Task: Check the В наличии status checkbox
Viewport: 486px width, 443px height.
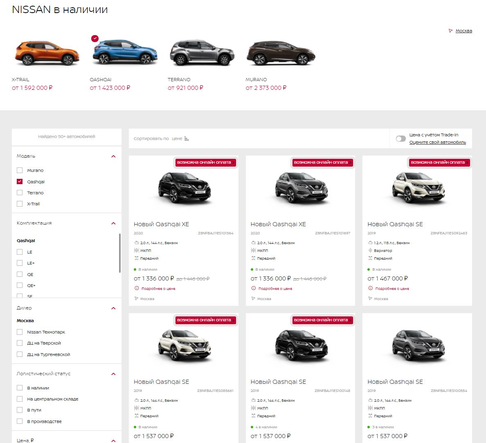Action: click(20, 387)
